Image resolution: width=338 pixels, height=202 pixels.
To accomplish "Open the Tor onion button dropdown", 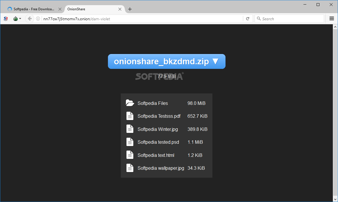I will (x=17, y=19).
